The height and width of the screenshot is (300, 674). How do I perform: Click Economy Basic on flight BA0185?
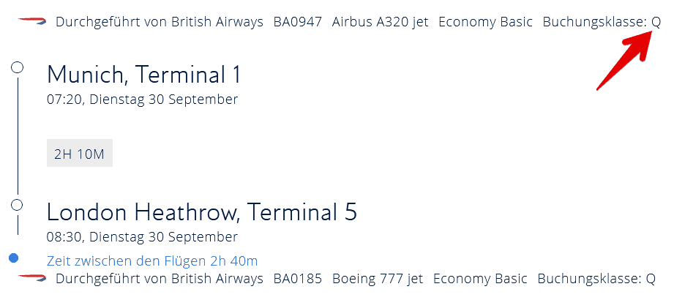click(x=480, y=278)
